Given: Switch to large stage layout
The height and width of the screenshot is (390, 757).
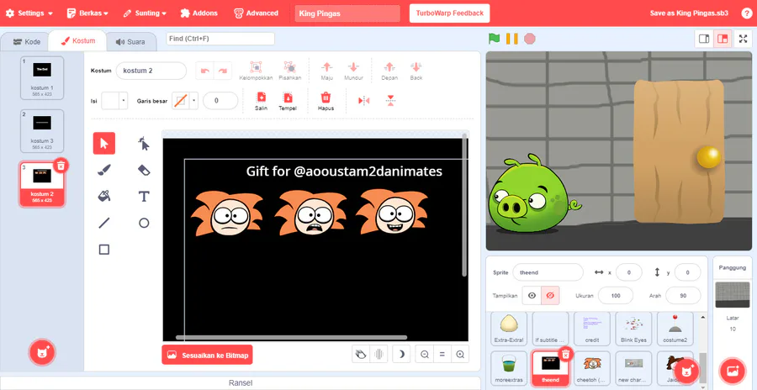Looking at the screenshot, I should 723,40.
